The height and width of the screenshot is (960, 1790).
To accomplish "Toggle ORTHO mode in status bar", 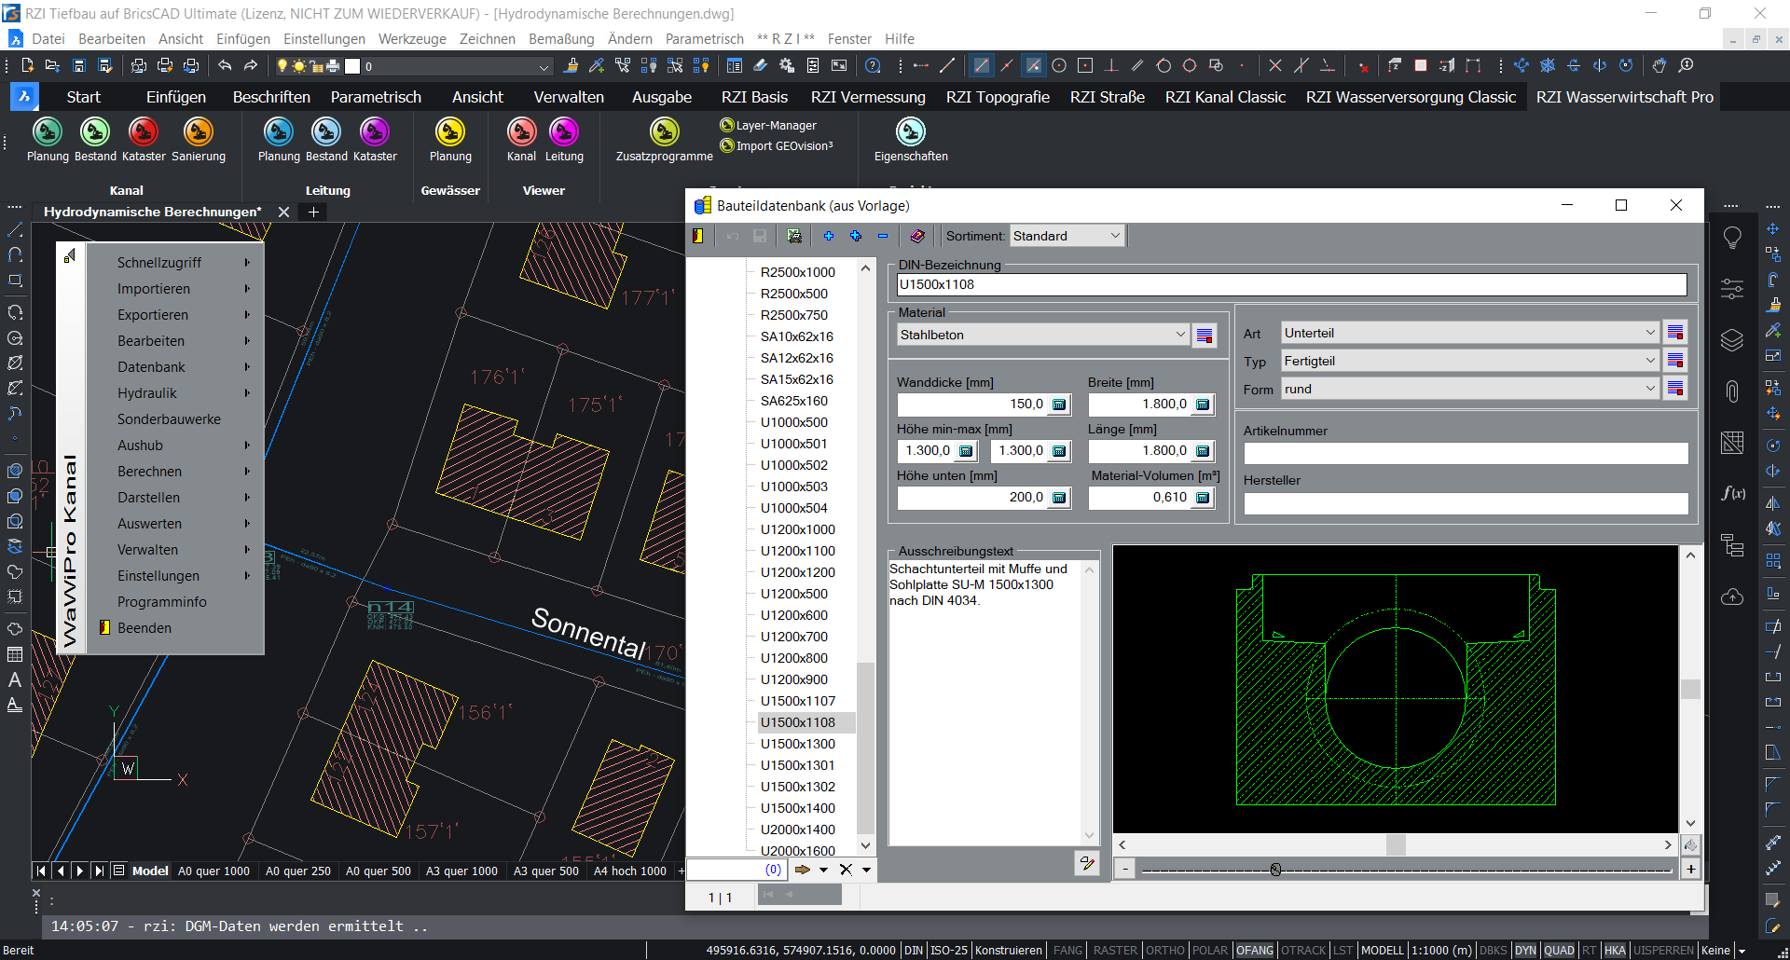I will coord(1164,951).
